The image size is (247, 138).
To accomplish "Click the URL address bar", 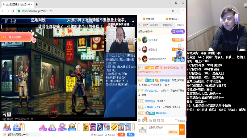I will coord(94,11).
